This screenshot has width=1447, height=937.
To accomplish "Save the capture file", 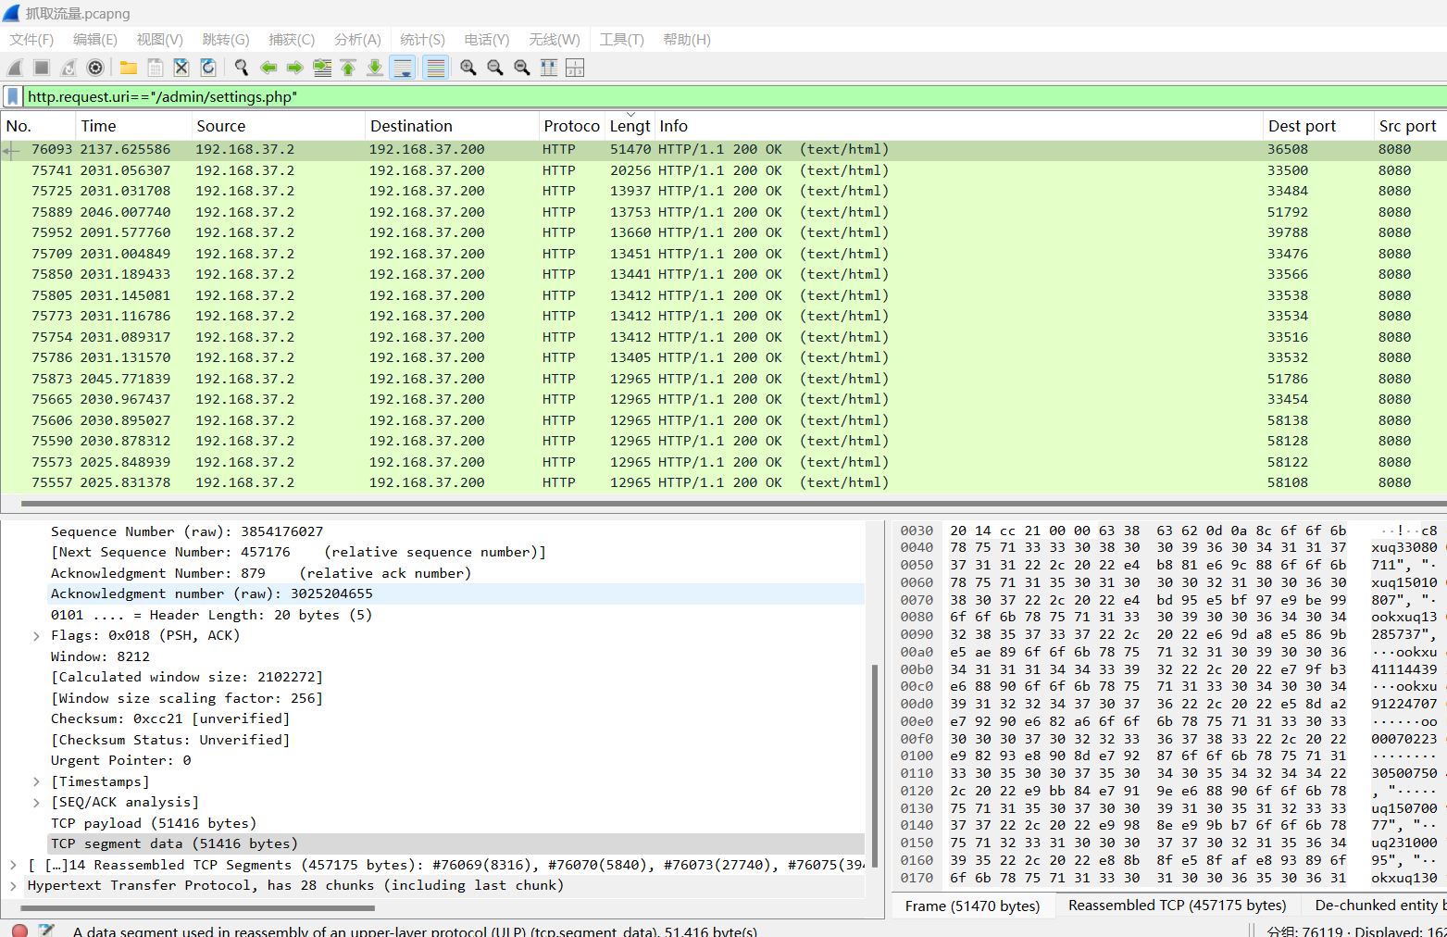I will [x=156, y=68].
